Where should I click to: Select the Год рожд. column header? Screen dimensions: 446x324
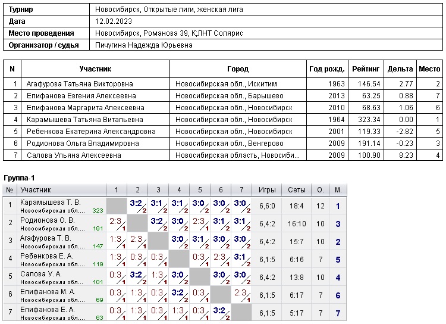tap(327, 69)
